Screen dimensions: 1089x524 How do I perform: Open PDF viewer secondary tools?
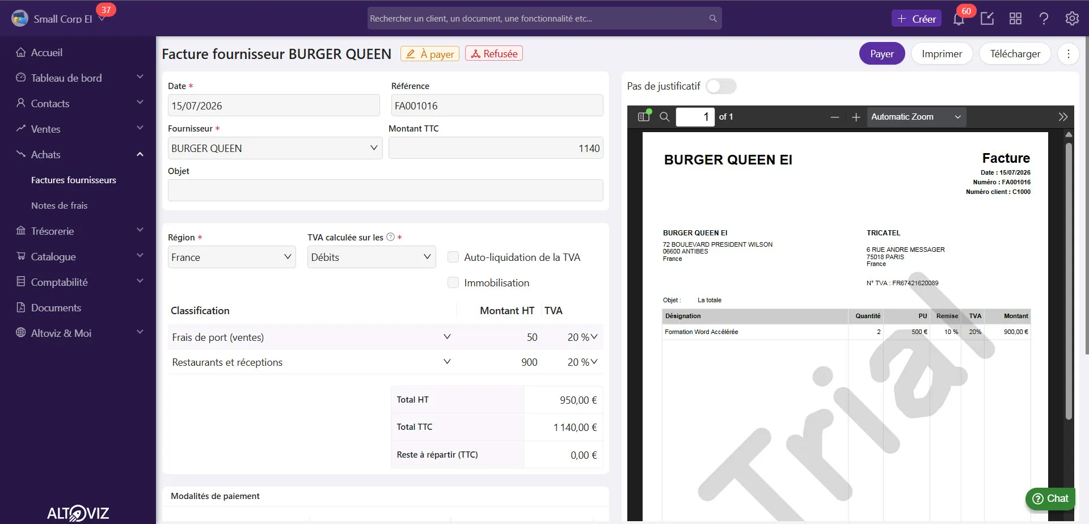click(1063, 117)
